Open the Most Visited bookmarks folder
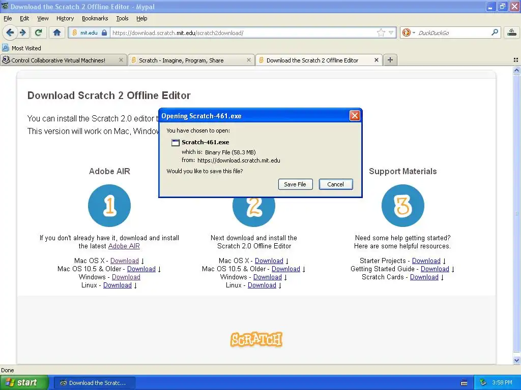 tap(22, 48)
